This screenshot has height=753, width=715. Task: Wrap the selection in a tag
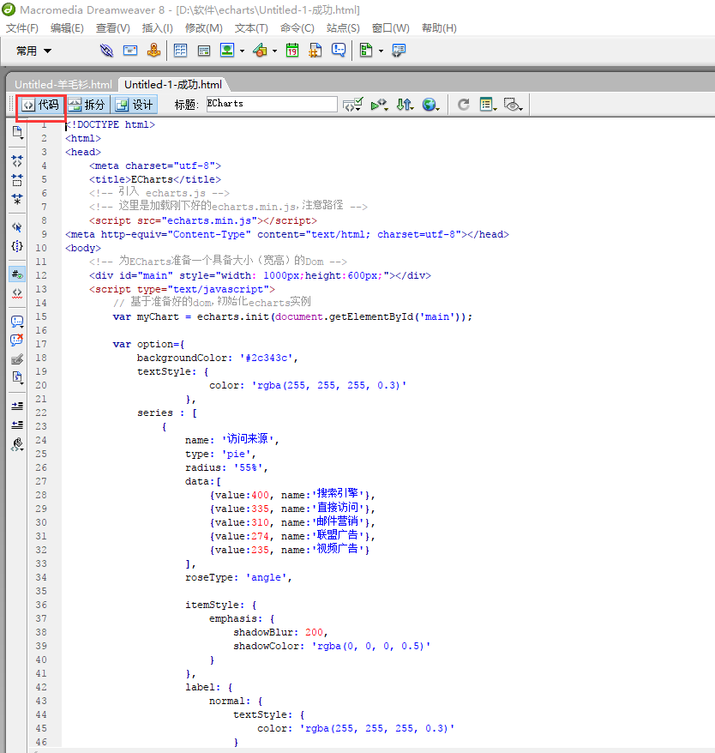(17, 359)
